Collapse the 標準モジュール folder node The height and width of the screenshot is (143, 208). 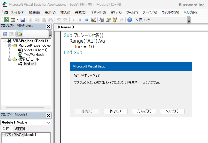[9, 59]
